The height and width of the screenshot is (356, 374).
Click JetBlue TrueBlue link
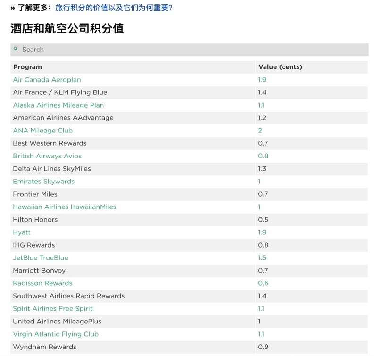(41, 258)
